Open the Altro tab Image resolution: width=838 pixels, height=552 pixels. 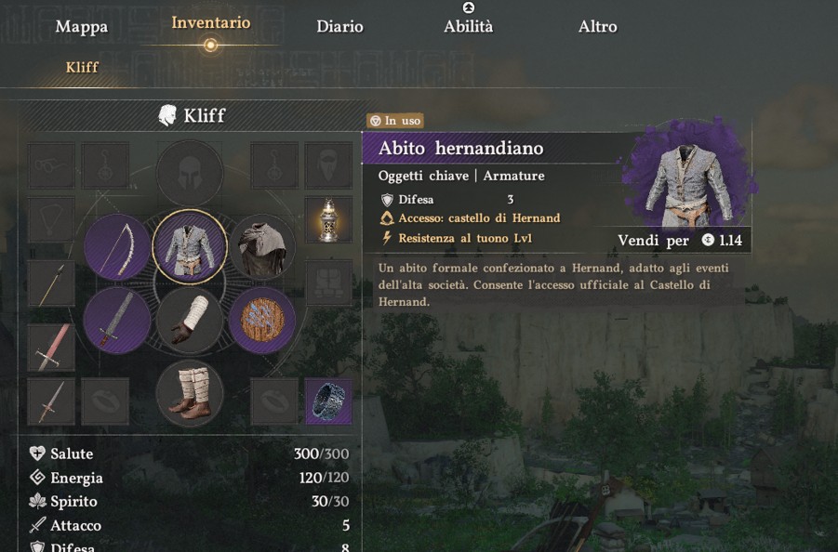point(597,26)
